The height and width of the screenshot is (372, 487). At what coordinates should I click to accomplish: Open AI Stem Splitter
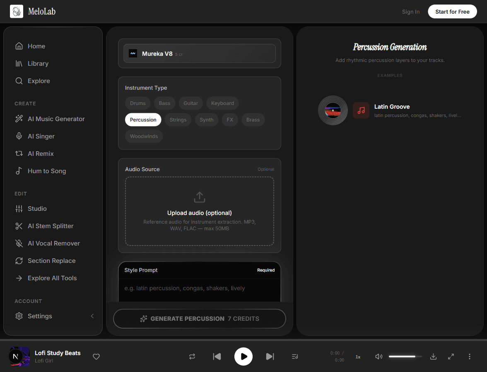click(x=44, y=226)
